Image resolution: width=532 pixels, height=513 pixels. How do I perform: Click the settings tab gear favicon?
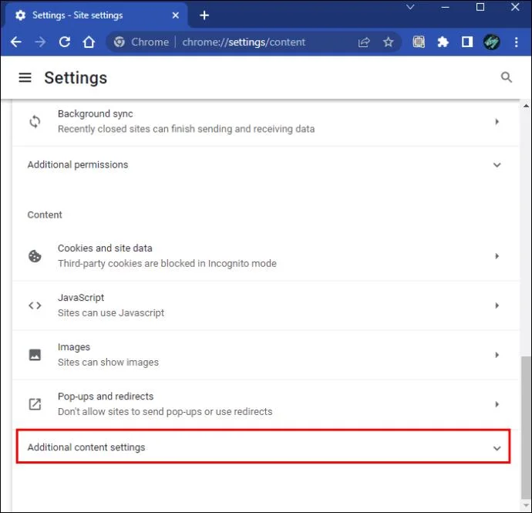coord(20,15)
